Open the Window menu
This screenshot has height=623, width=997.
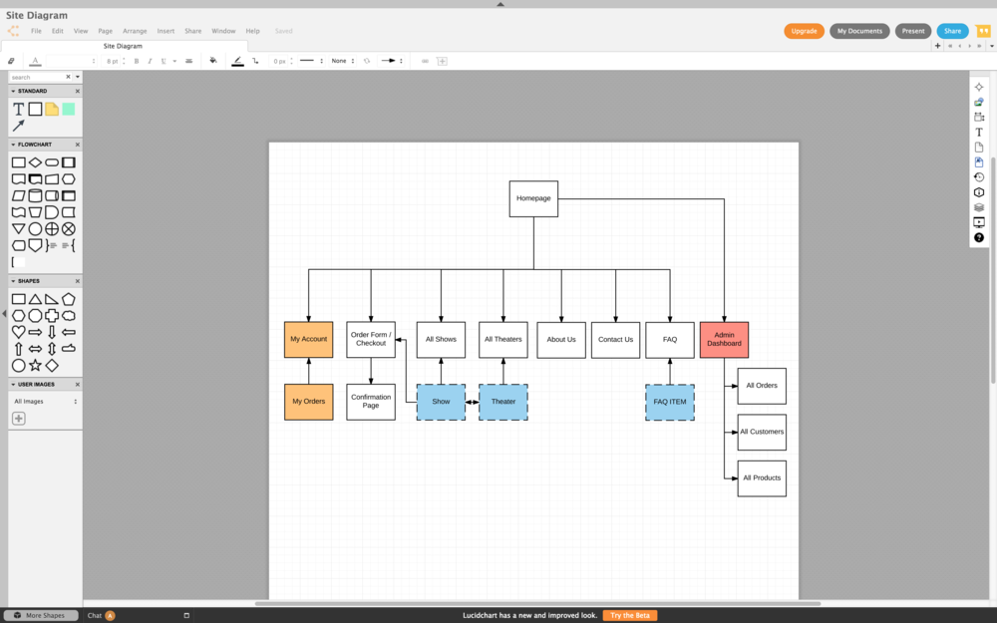click(223, 31)
